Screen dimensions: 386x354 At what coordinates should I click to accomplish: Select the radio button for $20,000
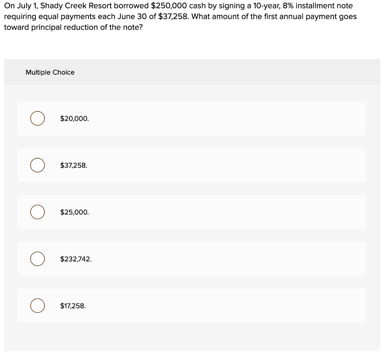[37, 119]
